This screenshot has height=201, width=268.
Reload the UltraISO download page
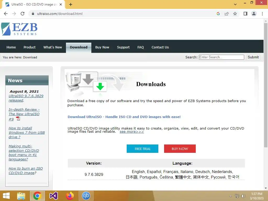(x=23, y=14)
